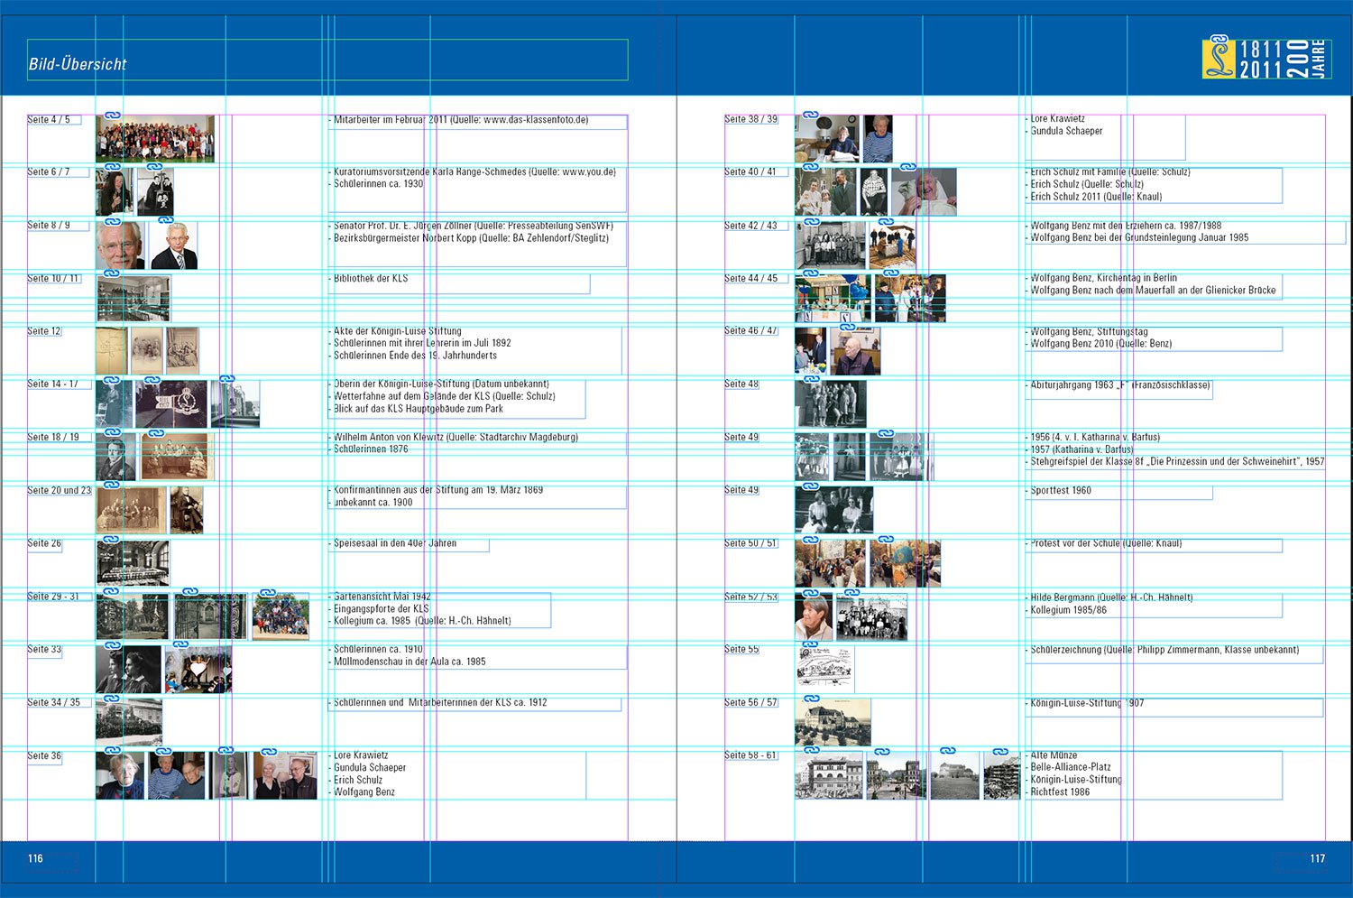The image size is (1353, 898).
Task: Select the Bild-Übersicht title frame
Action: [x=327, y=60]
